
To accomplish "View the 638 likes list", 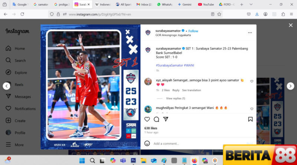I will coord(151,128).
